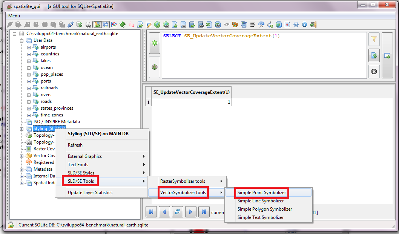This screenshot has width=399, height=234.
Task: Click the previous SQL history green arrow button
Action: [155, 43]
